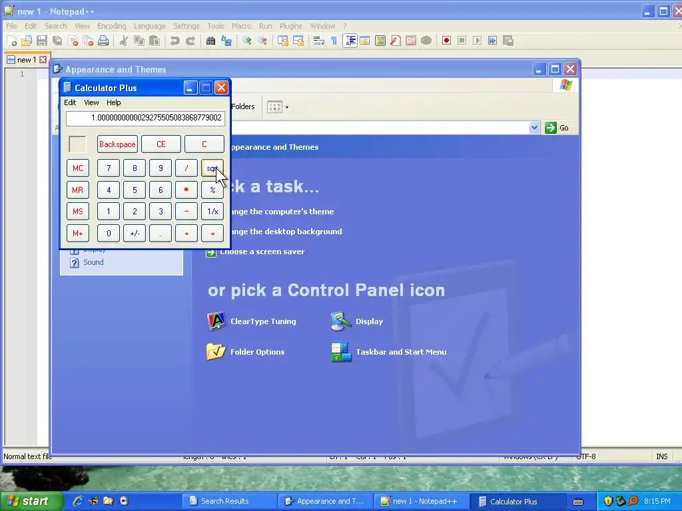682x511 pixels.
Task: Open the File menu in Notepad++
Action: coord(11,26)
